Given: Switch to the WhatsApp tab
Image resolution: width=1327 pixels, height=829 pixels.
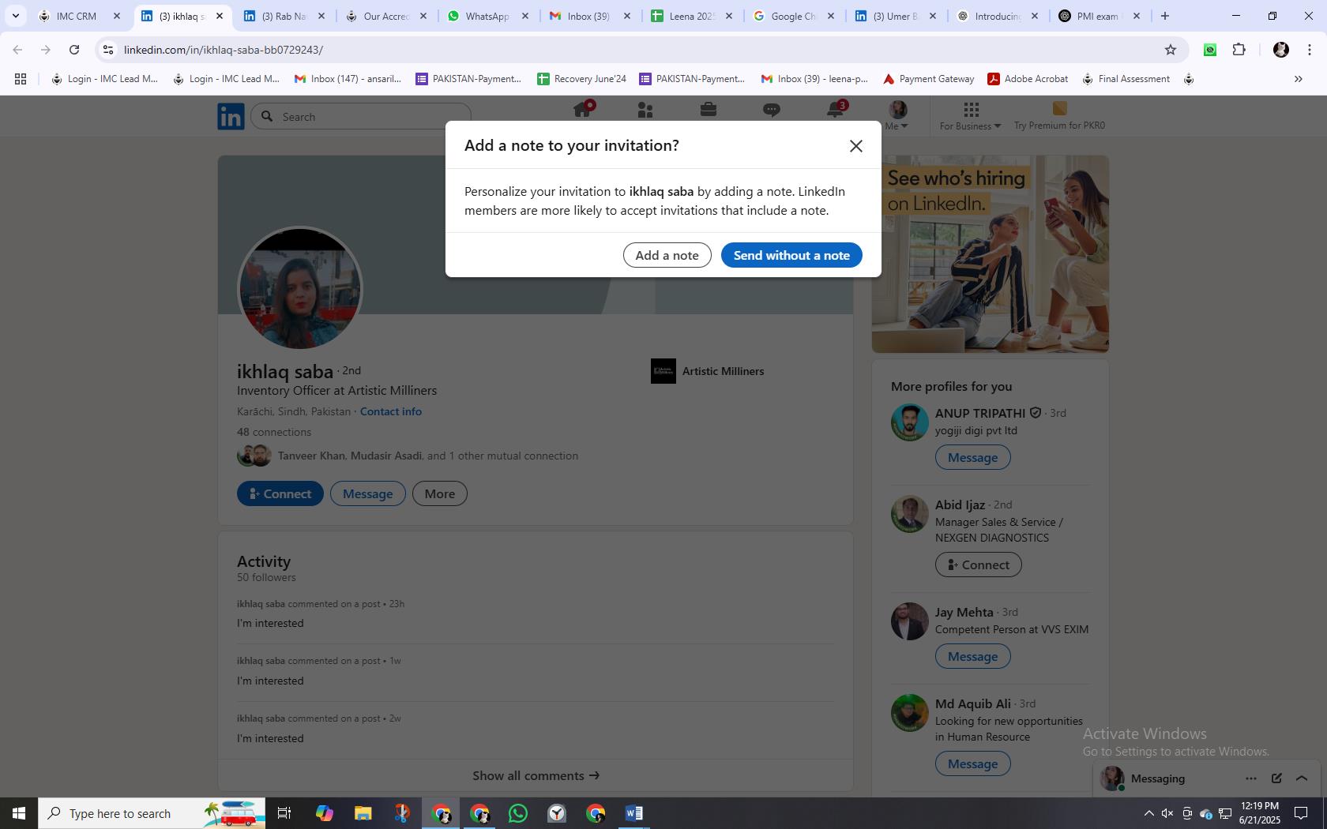Looking at the screenshot, I should [488, 16].
